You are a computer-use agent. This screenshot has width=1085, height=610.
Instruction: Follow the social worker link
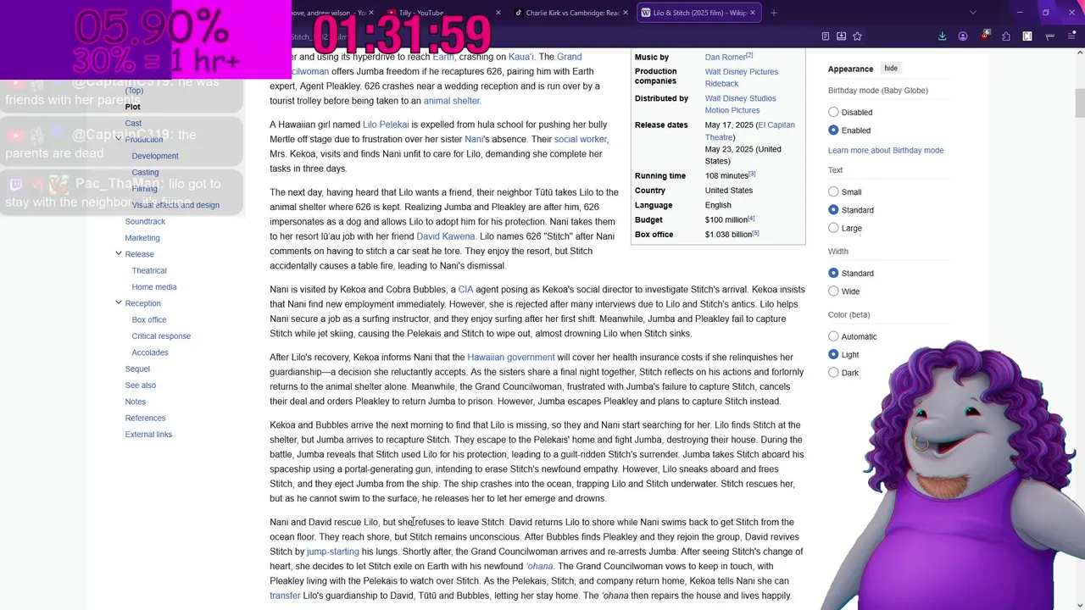coord(581,139)
